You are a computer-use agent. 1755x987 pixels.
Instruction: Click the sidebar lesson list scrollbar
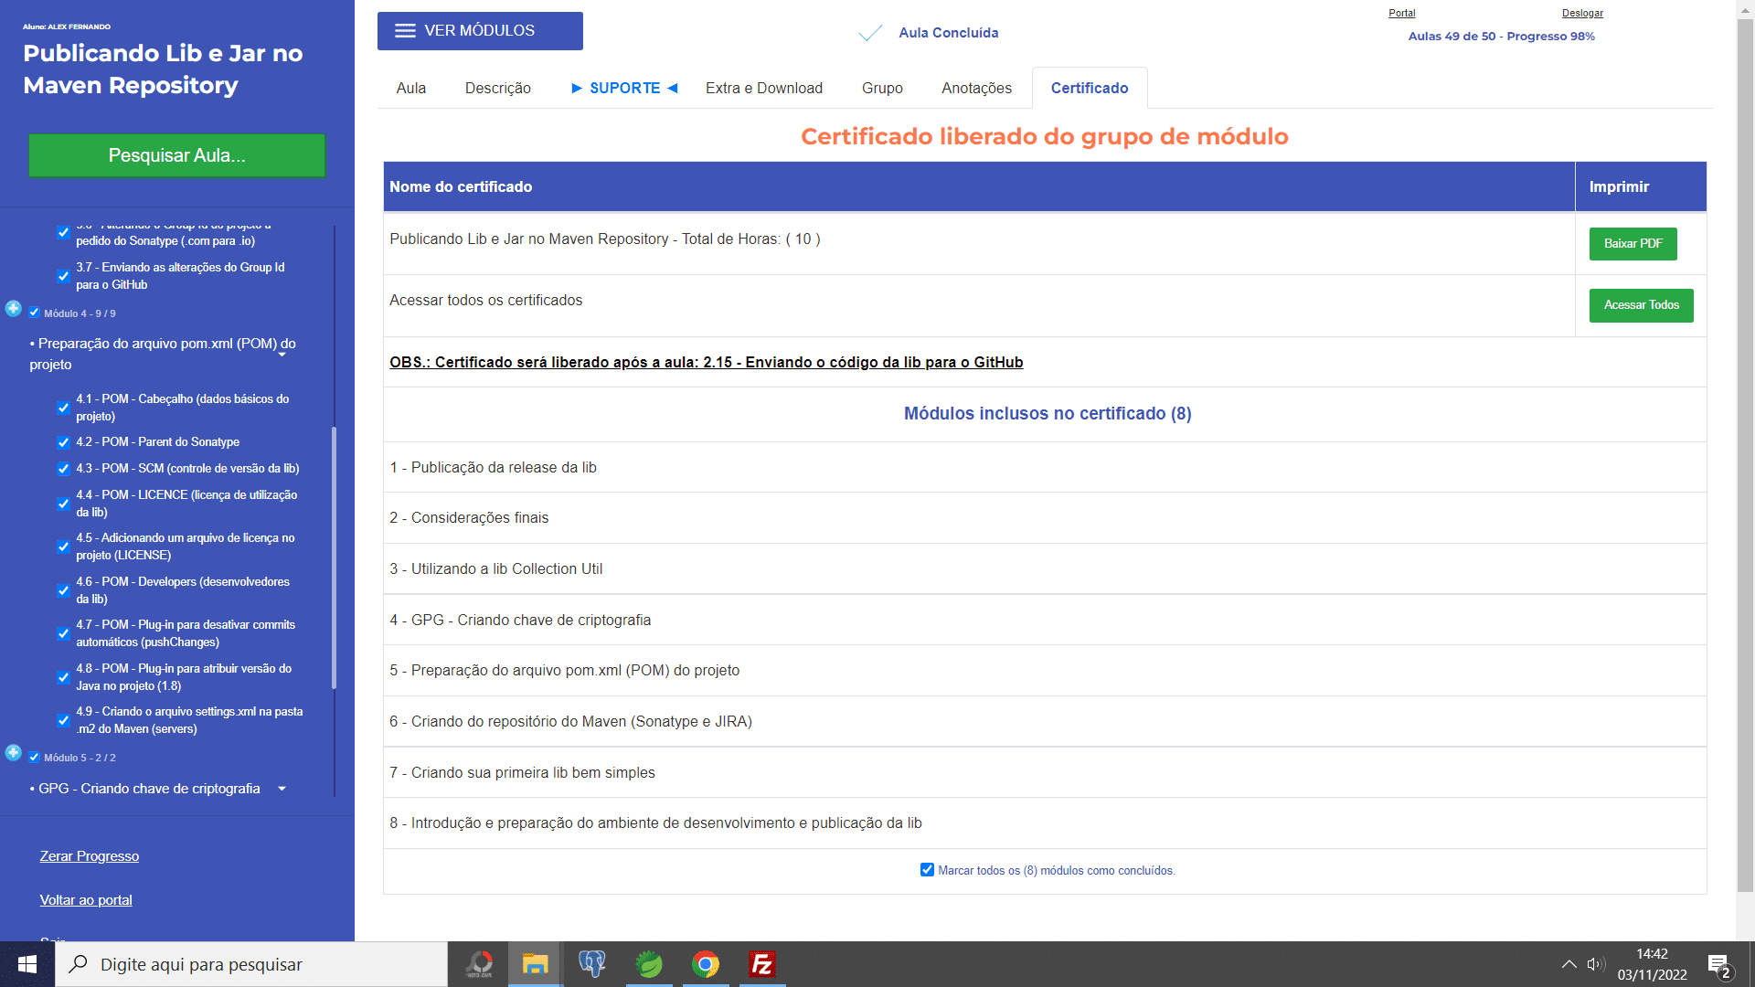tap(334, 557)
